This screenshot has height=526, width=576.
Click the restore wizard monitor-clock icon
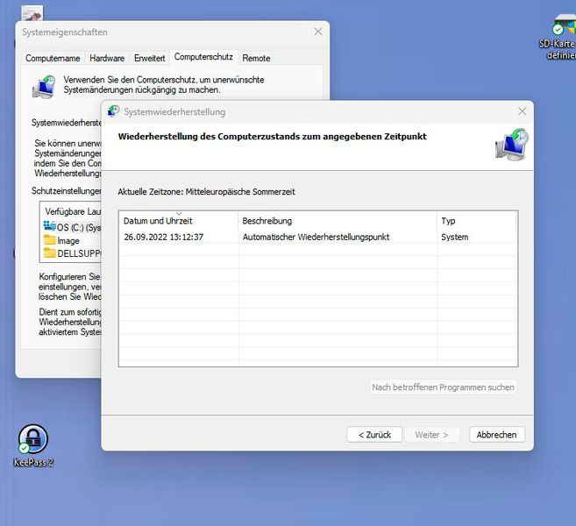point(511,145)
